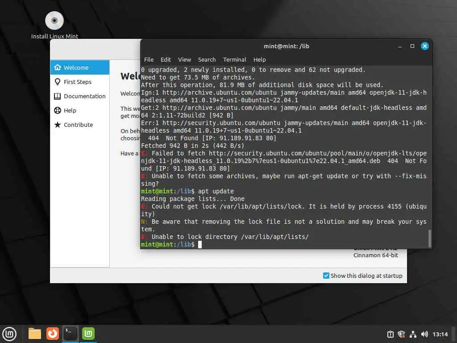Screen dimensions: 457x343
Task: Open Contribute in the Welcome sidebar
Action: tap(80, 125)
